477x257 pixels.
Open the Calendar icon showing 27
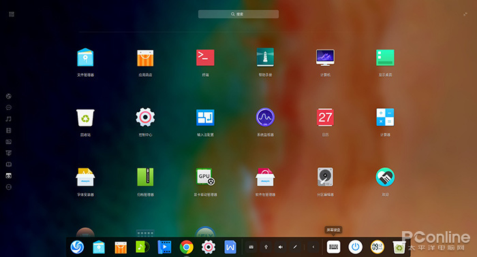tap(325, 117)
